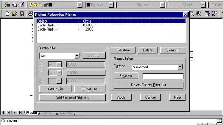Toggle the layer on/off lightbulb icon
223x125 pixels.
(x=31, y=5)
